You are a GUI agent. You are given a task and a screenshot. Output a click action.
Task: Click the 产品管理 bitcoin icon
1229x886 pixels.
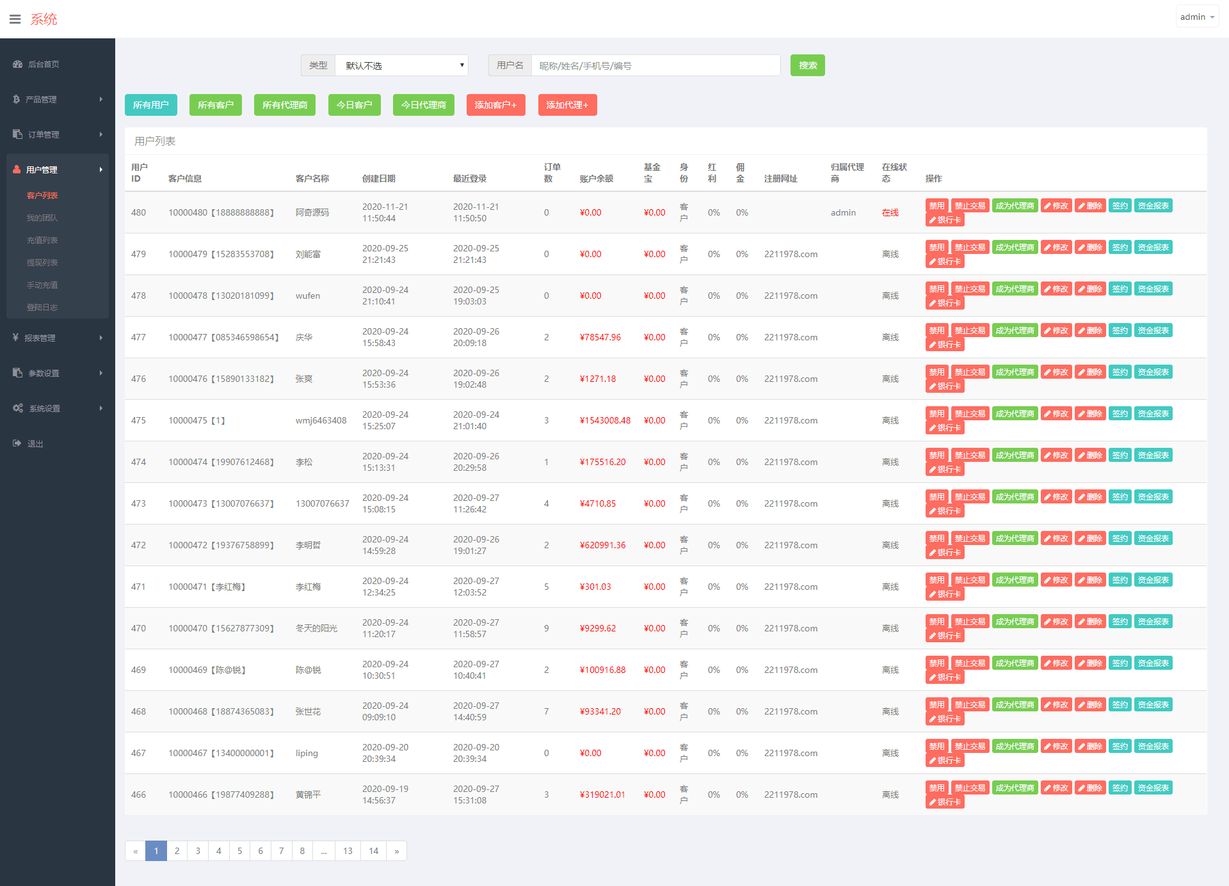16,99
